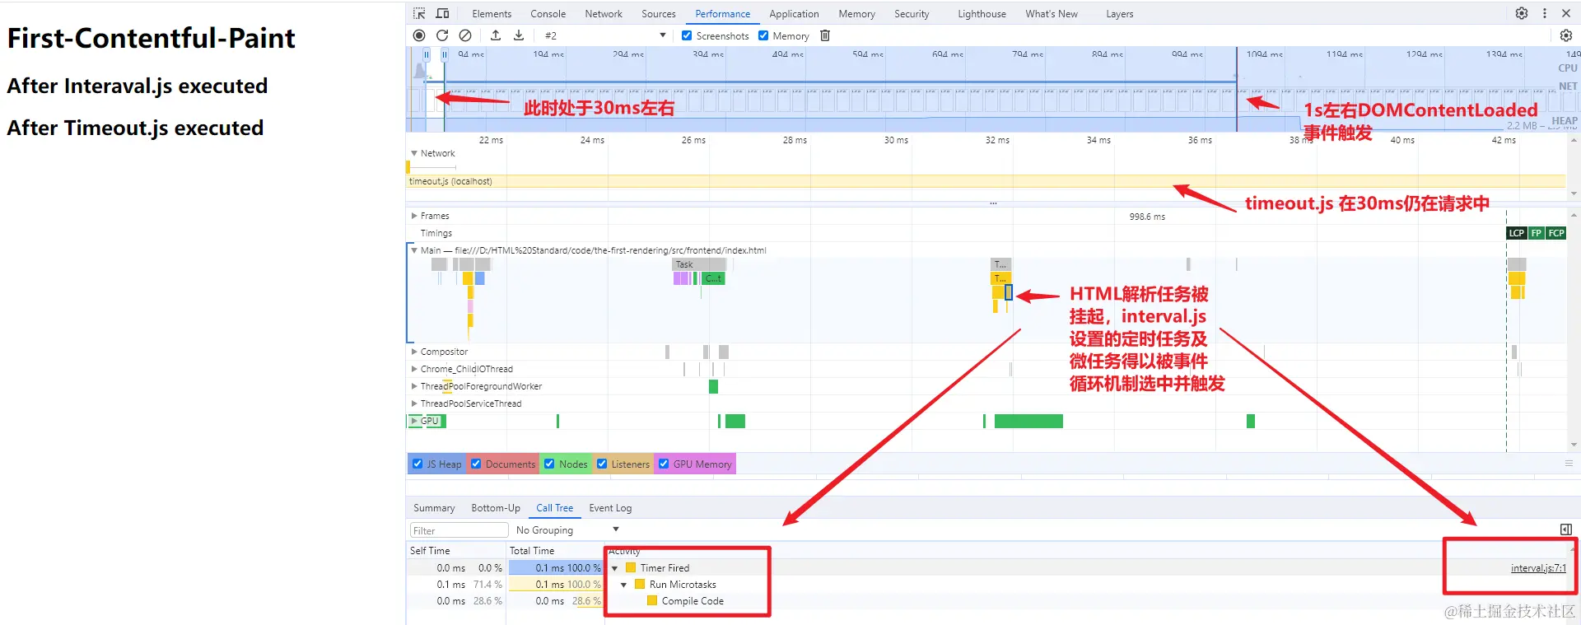
Task: Expand the ThreadPoolServiceThread track
Action: [x=414, y=403]
